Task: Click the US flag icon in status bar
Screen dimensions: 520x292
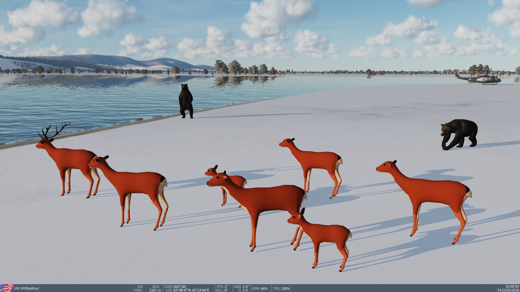Action: point(6,288)
